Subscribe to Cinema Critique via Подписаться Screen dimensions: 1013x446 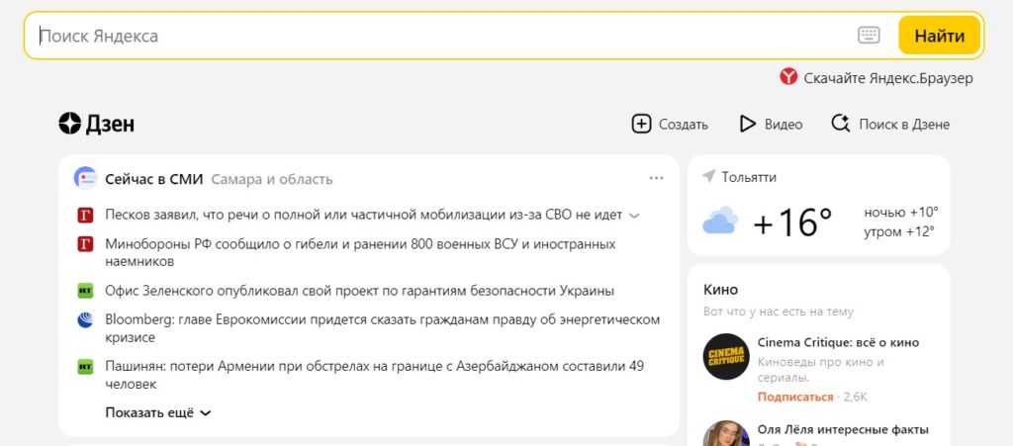[x=795, y=397]
